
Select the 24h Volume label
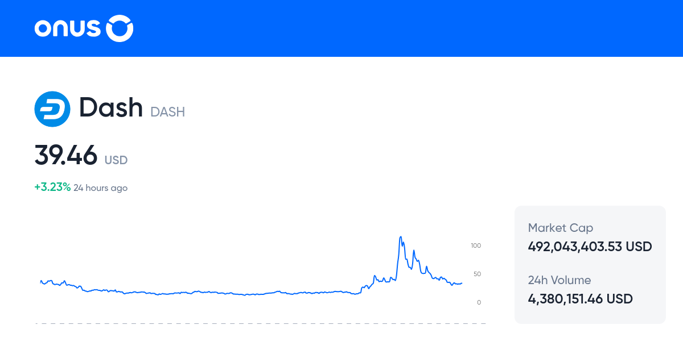pyautogui.click(x=559, y=280)
